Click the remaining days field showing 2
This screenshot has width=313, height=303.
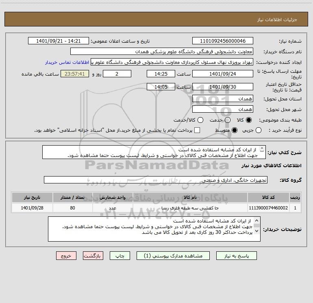pyautogui.click(x=117, y=74)
